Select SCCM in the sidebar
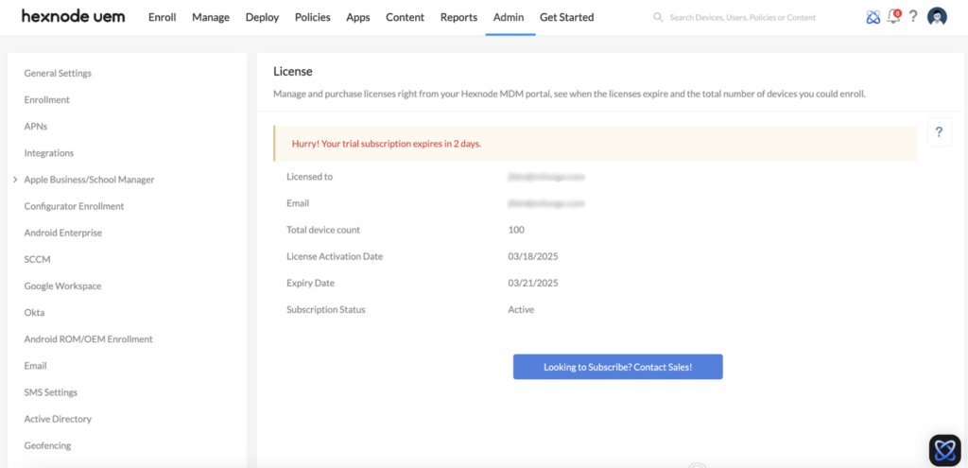The height and width of the screenshot is (468, 968). pos(37,259)
